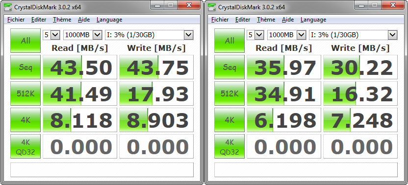Open Fichier menu in right window
Screen dimensions: 408x185
click(220, 20)
